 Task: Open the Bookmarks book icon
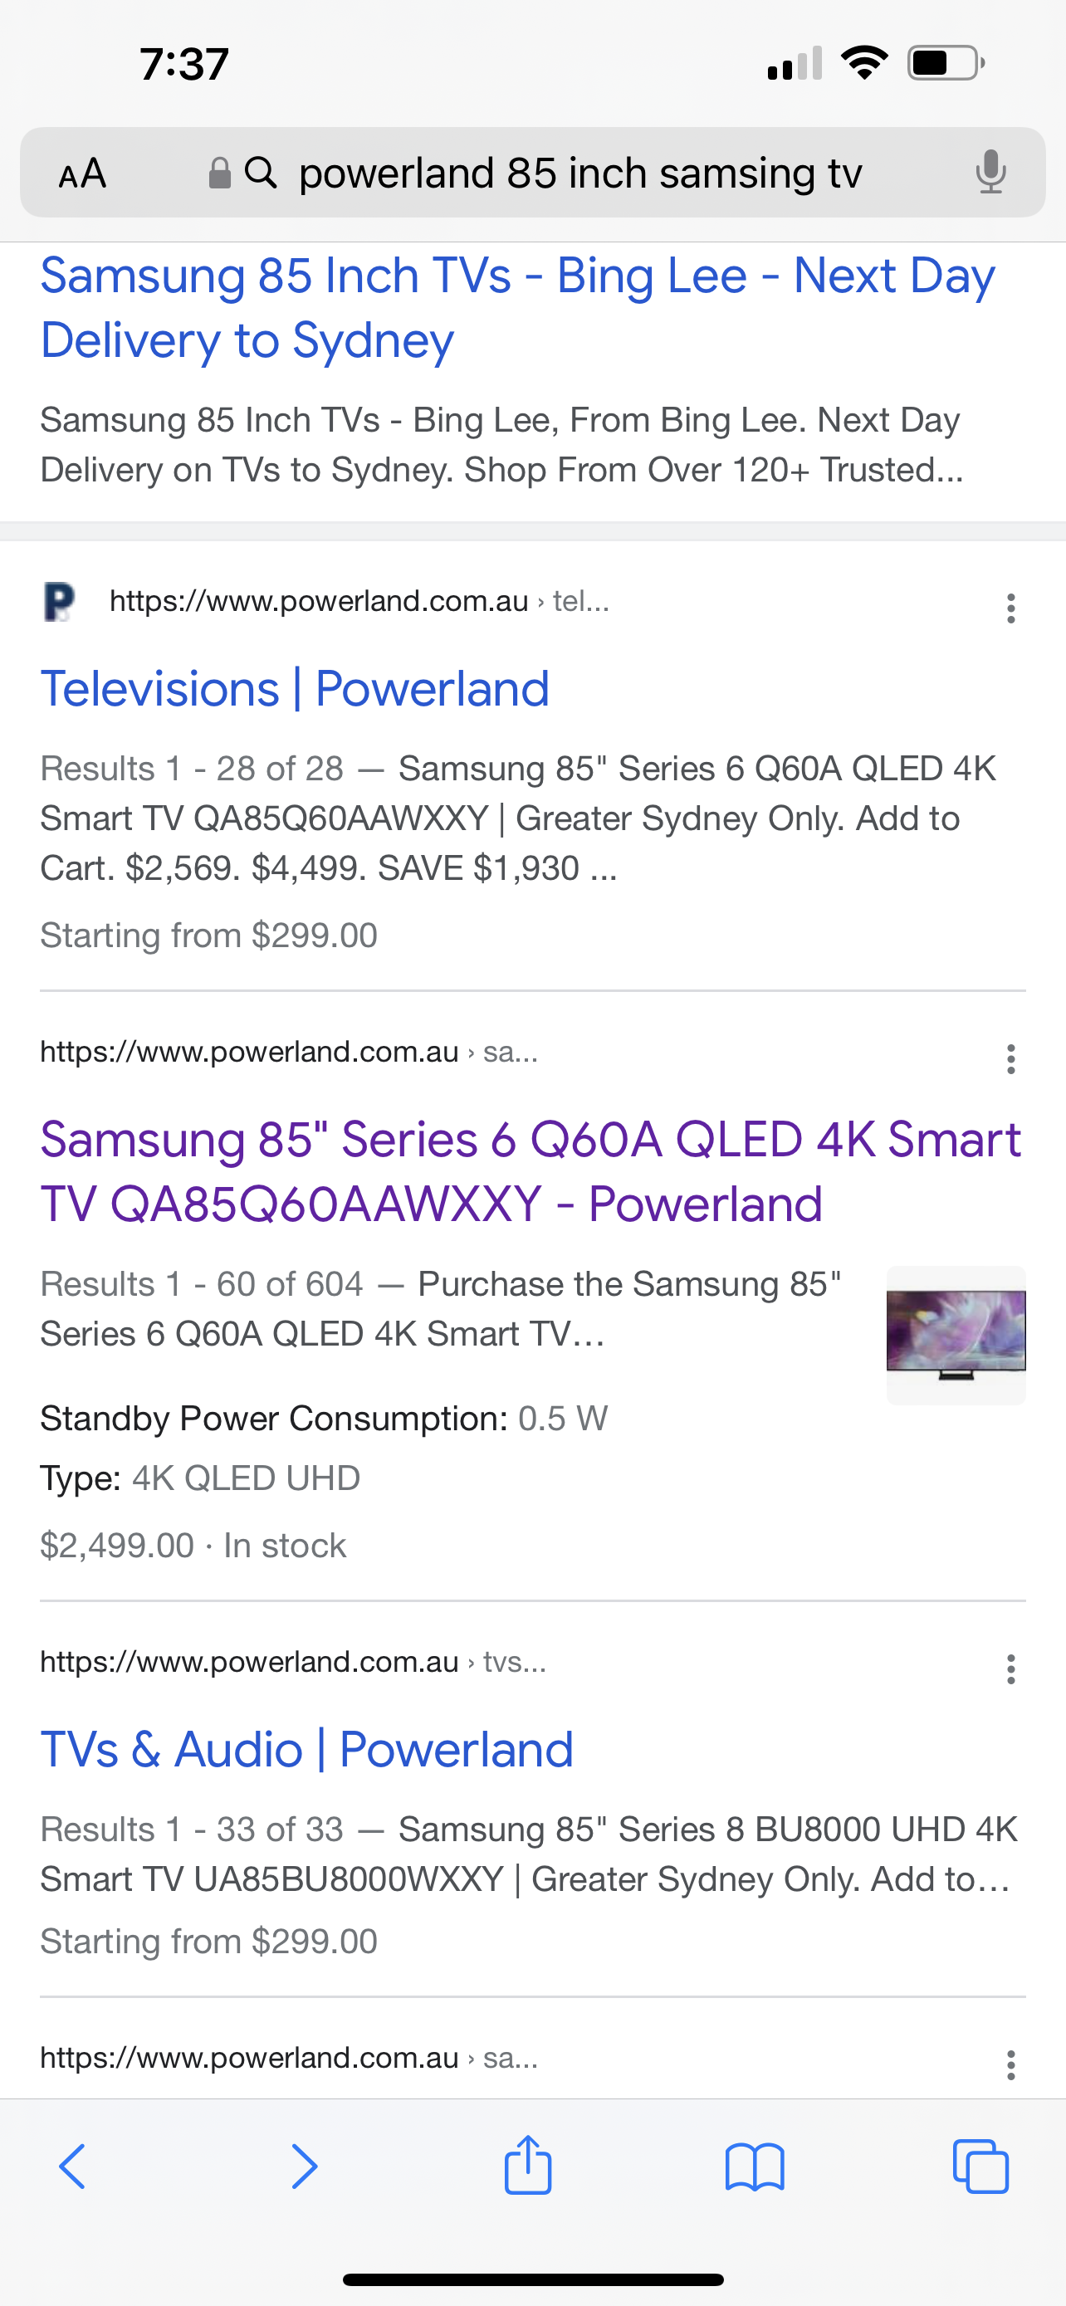coord(755,2167)
